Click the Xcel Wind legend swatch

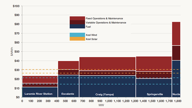tap(77, 35)
